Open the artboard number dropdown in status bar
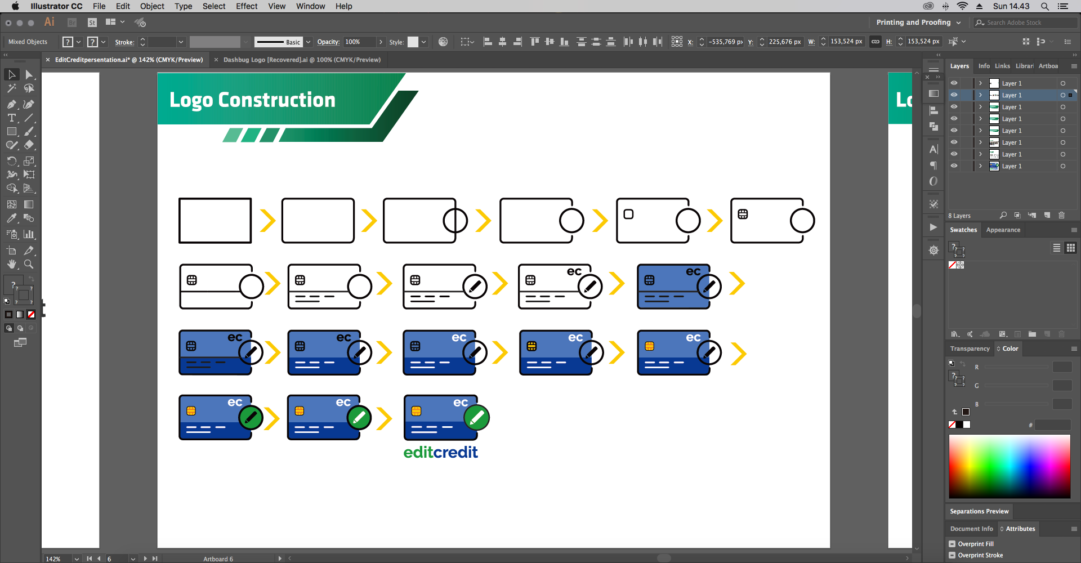 (133, 558)
